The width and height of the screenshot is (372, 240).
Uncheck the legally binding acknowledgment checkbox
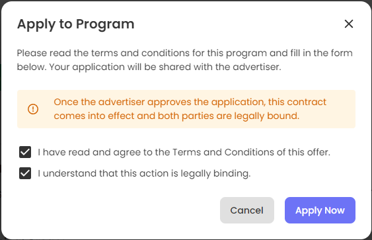(x=25, y=173)
